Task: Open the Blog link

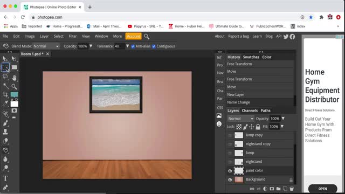Action: point(269,36)
